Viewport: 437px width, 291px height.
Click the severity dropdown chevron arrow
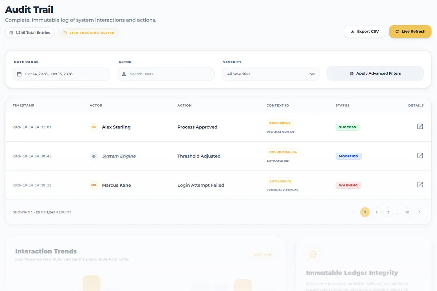click(x=312, y=74)
